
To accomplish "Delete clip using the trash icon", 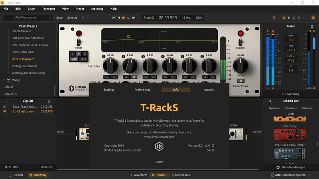I will 49,101.
